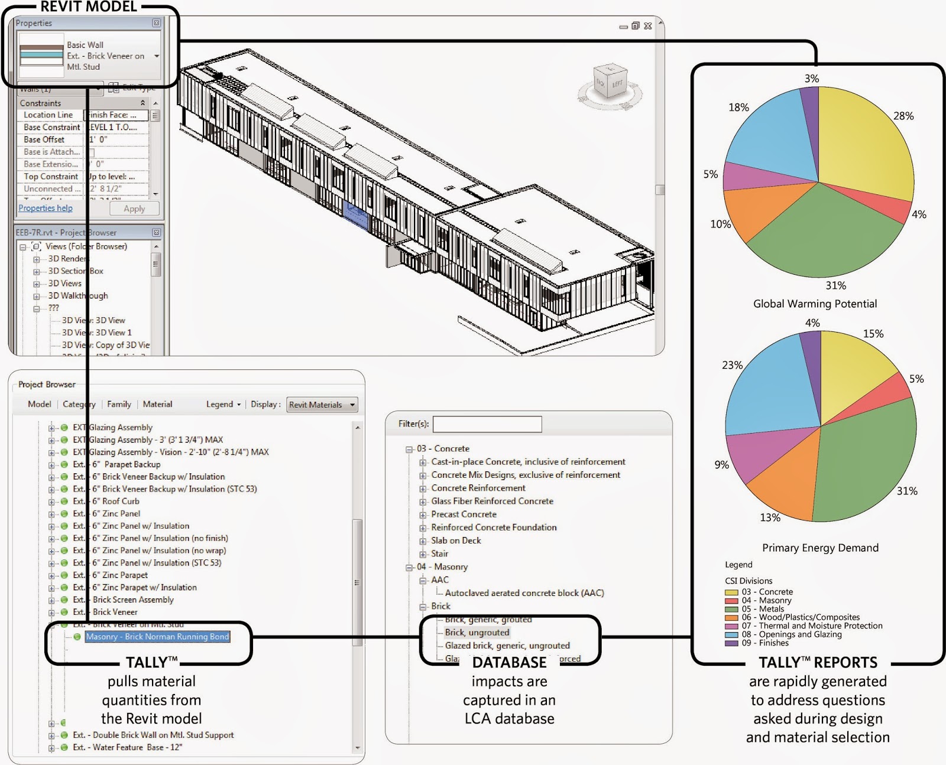Switch to the Material tab in Project Browser

tap(157, 404)
